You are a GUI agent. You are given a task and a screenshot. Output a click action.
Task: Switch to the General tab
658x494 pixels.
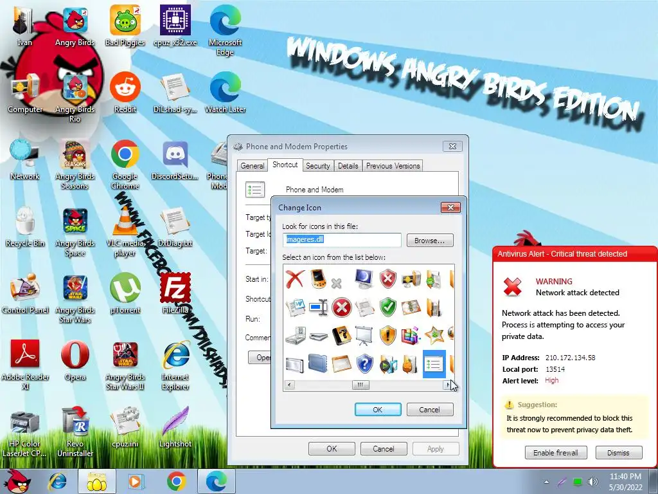coord(252,166)
